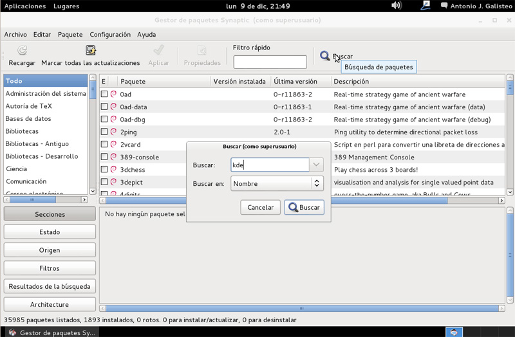The height and width of the screenshot is (337, 515).
Task: Click the Debian swirl icon of 389-console
Action: 114,156
